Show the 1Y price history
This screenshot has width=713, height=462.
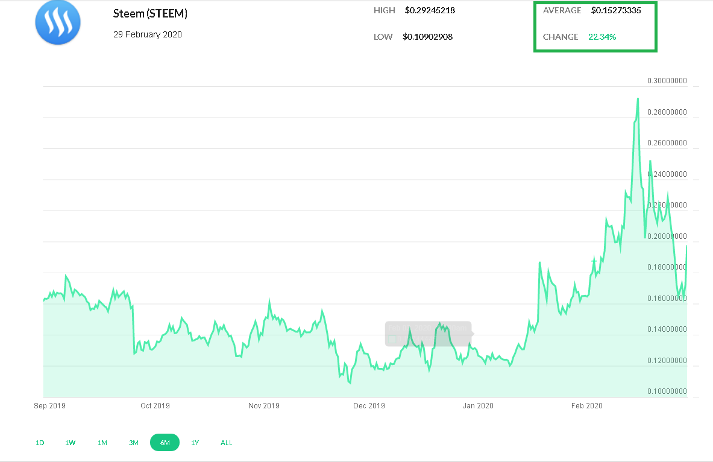click(195, 443)
